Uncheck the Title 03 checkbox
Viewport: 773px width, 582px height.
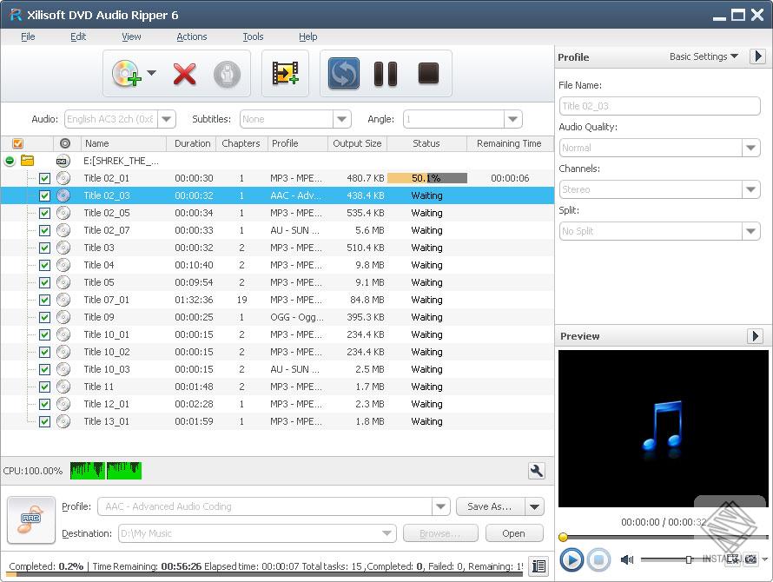44,248
